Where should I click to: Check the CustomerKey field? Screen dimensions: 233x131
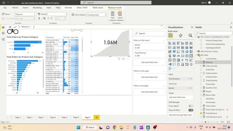[201, 59]
